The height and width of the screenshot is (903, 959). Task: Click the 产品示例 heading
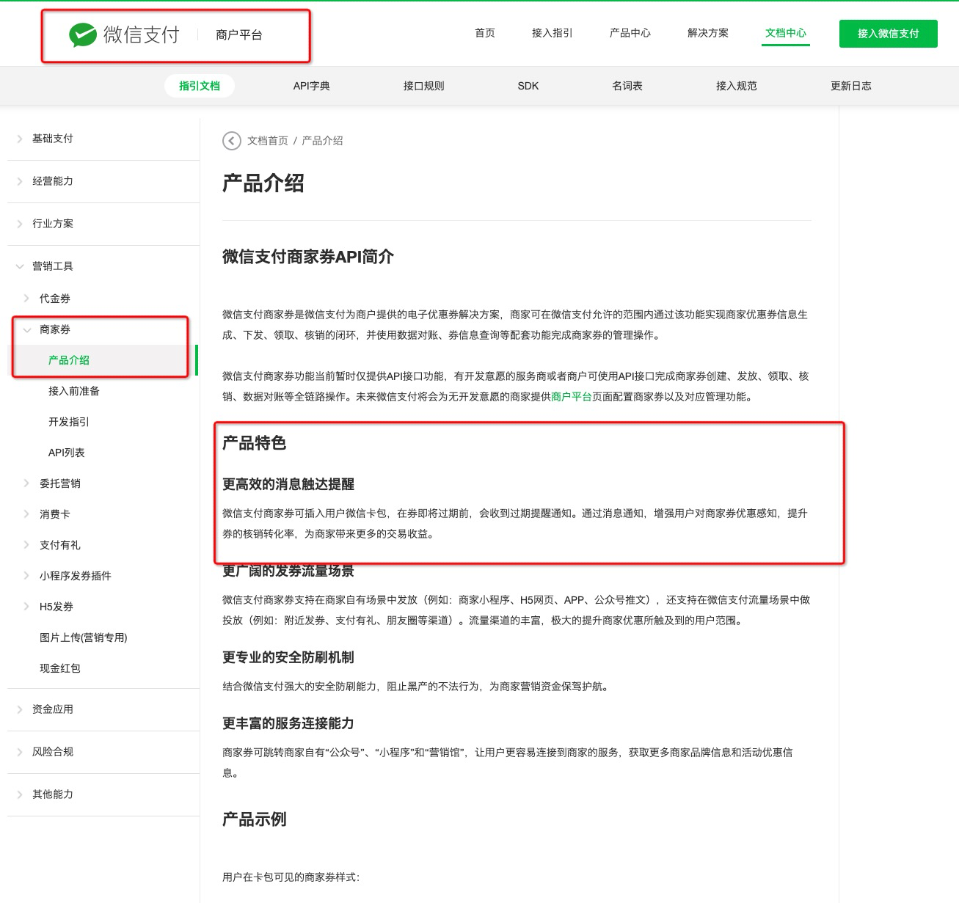pyautogui.click(x=255, y=819)
